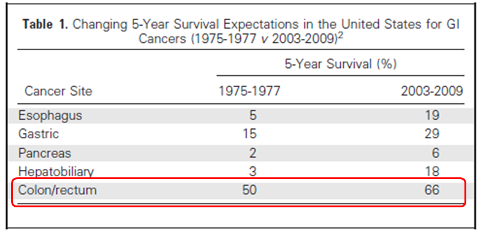Click the Colon/rectum value 66

pyautogui.click(x=431, y=190)
